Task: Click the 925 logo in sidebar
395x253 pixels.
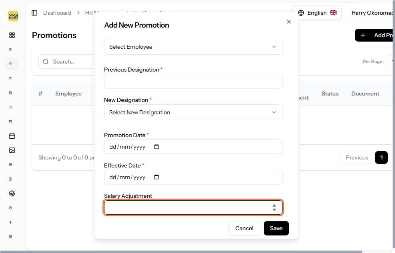Action: (x=13, y=16)
